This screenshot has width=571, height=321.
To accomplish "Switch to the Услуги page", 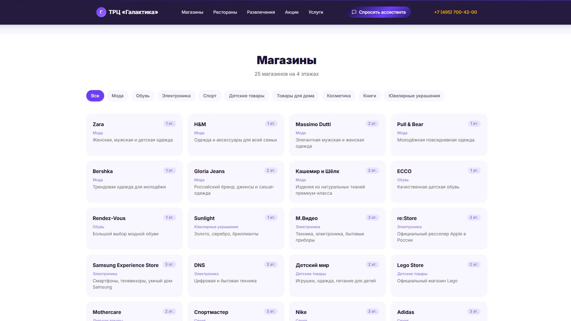I will tap(316, 12).
